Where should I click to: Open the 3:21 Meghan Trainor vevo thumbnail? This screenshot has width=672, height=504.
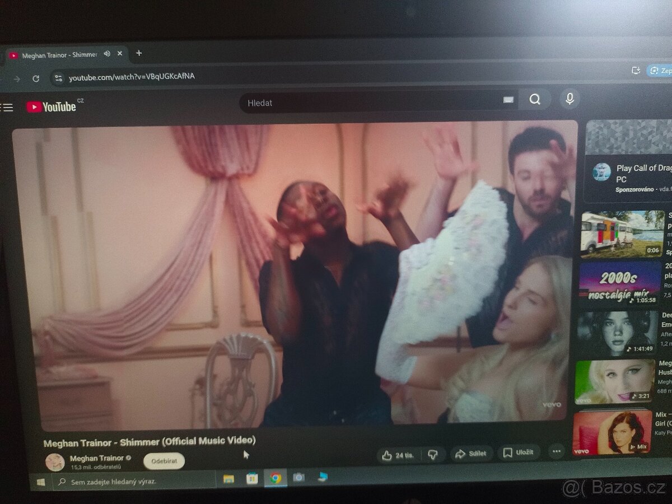tap(615, 381)
